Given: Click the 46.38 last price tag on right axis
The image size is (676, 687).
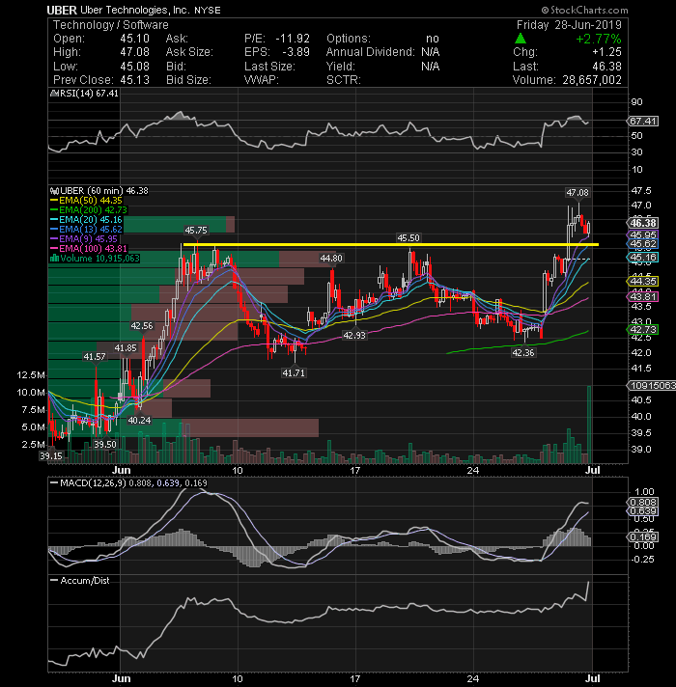Looking at the screenshot, I should 643,223.
